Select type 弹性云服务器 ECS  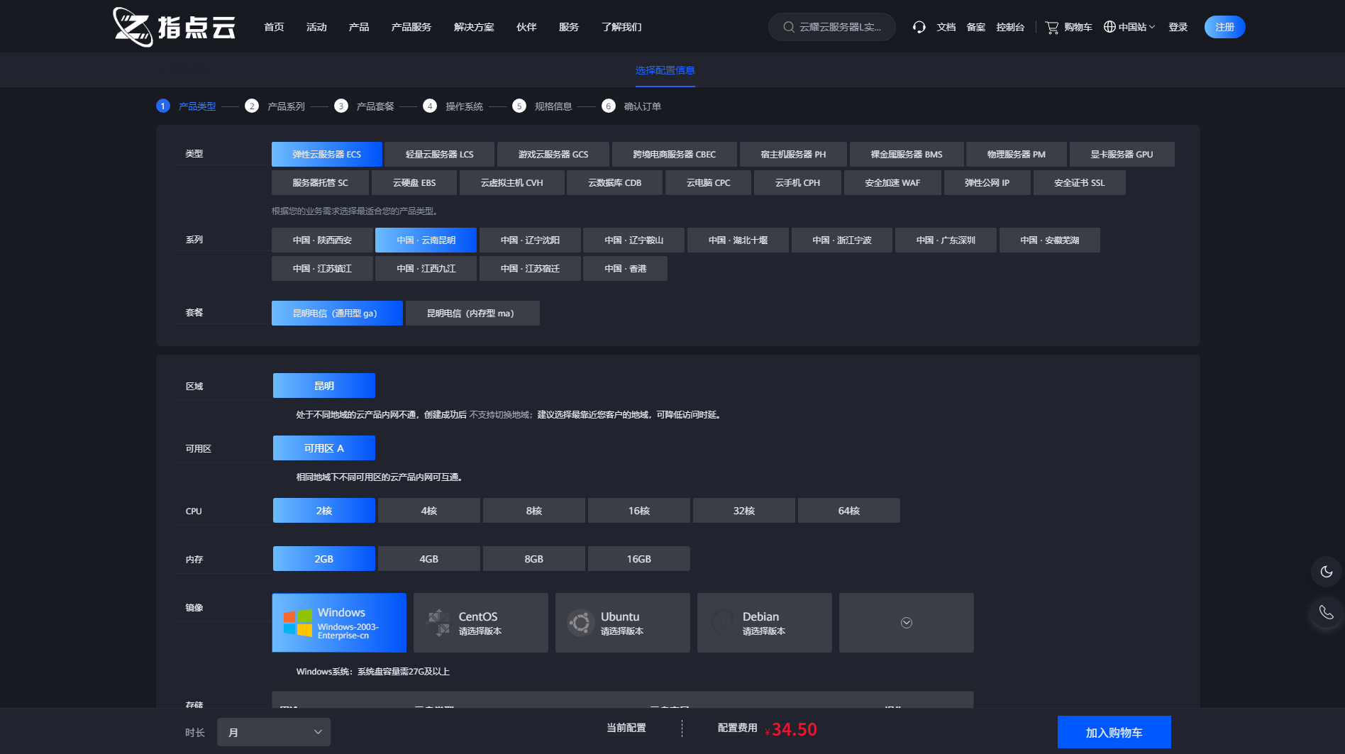pyautogui.click(x=327, y=154)
